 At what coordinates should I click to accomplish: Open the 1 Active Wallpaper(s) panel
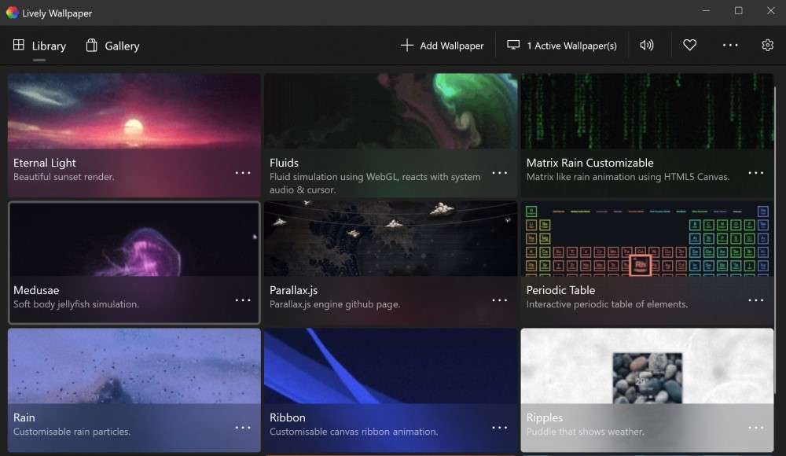(562, 46)
